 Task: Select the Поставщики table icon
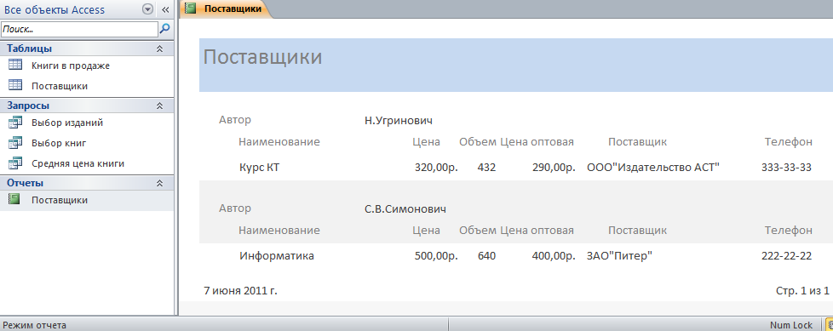pos(15,85)
